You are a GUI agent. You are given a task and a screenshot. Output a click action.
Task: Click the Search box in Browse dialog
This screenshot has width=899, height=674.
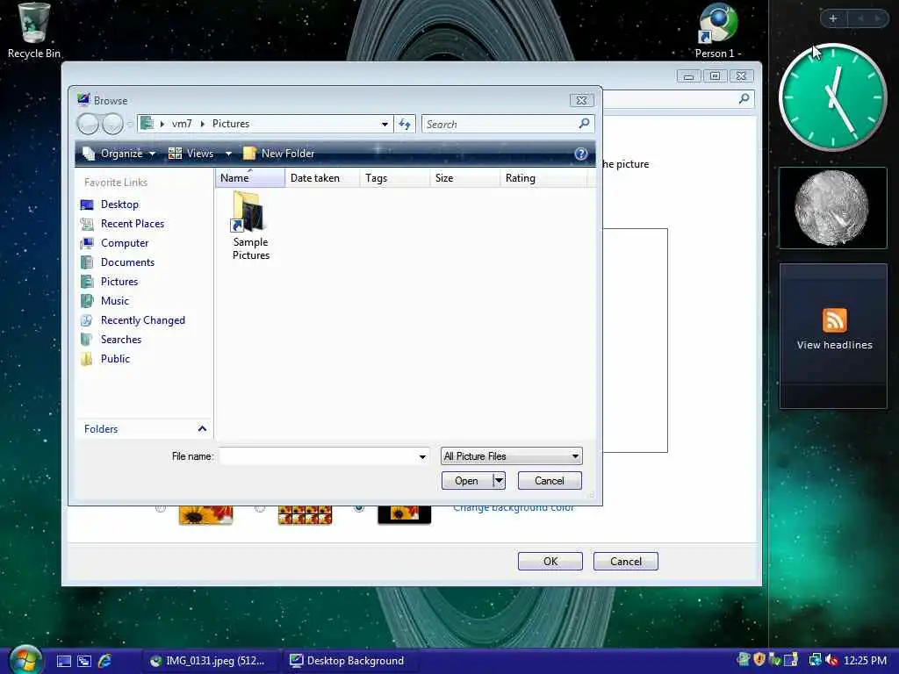coord(508,124)
